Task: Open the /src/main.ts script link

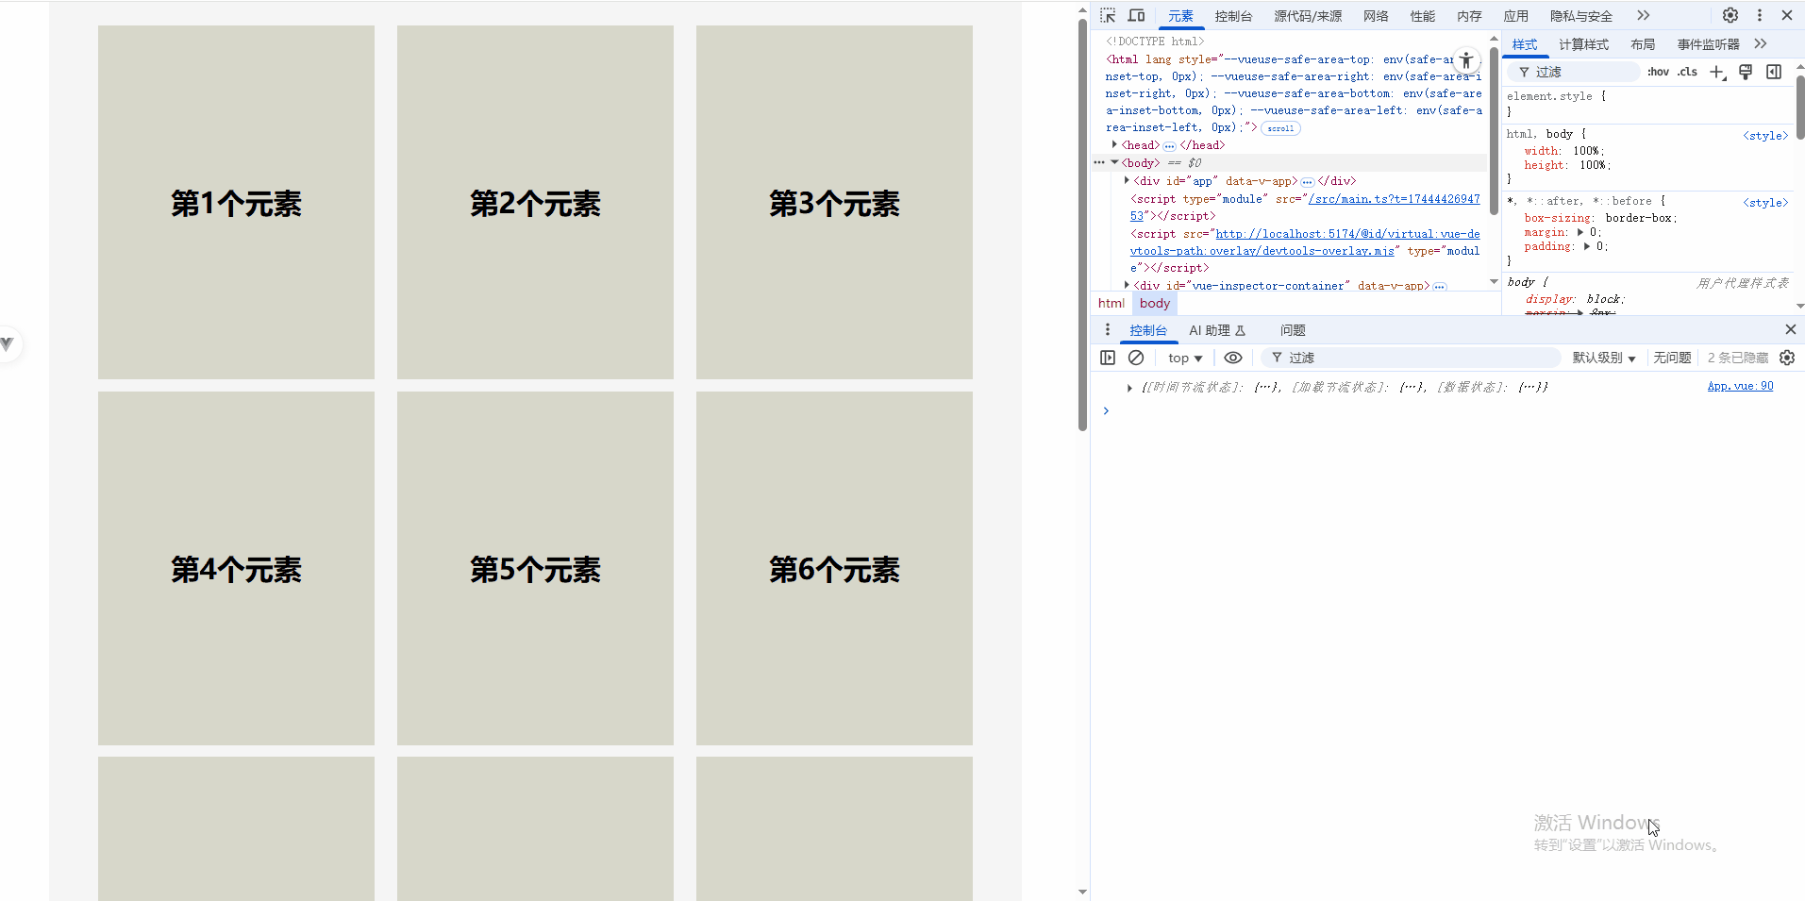Action: (x=1395, y=199)
